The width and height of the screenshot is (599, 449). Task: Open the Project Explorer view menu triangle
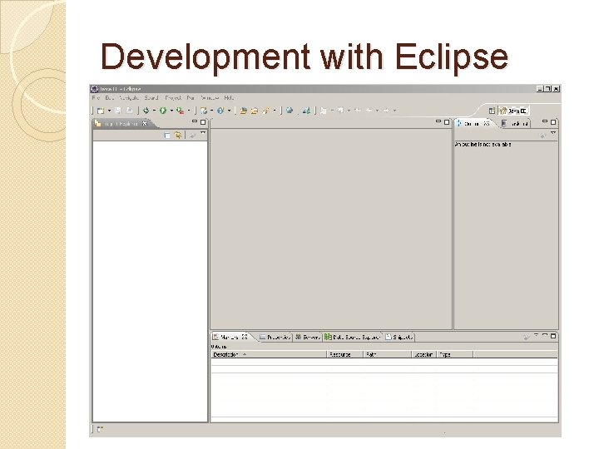203,133
